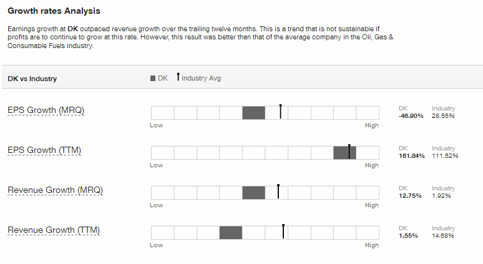Image resolution: width=483 pixels, height=264 pixels.
Task: Click the gray DK bar in EPS Growth (MRQ)
Action: tap(253, 113)
